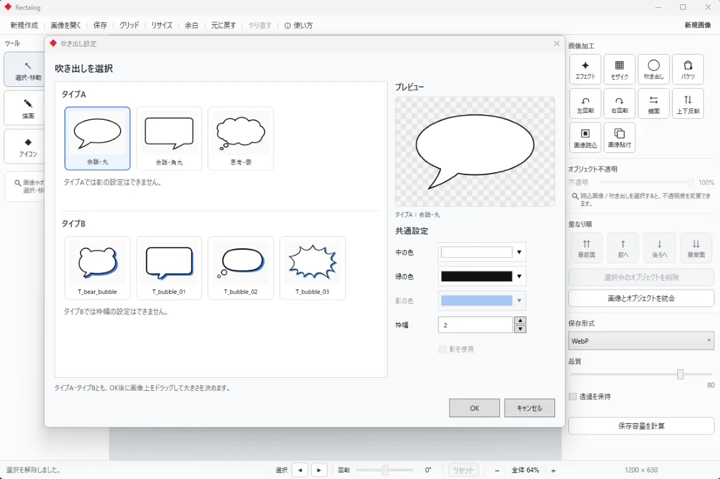The height and width of the screenshot is (479, 720).
Task: Close the 吹き出し設定 dialog
Action: pos(556,44)
